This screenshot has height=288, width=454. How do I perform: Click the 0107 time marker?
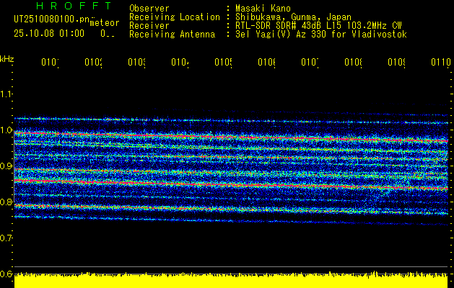coord(310,62)
